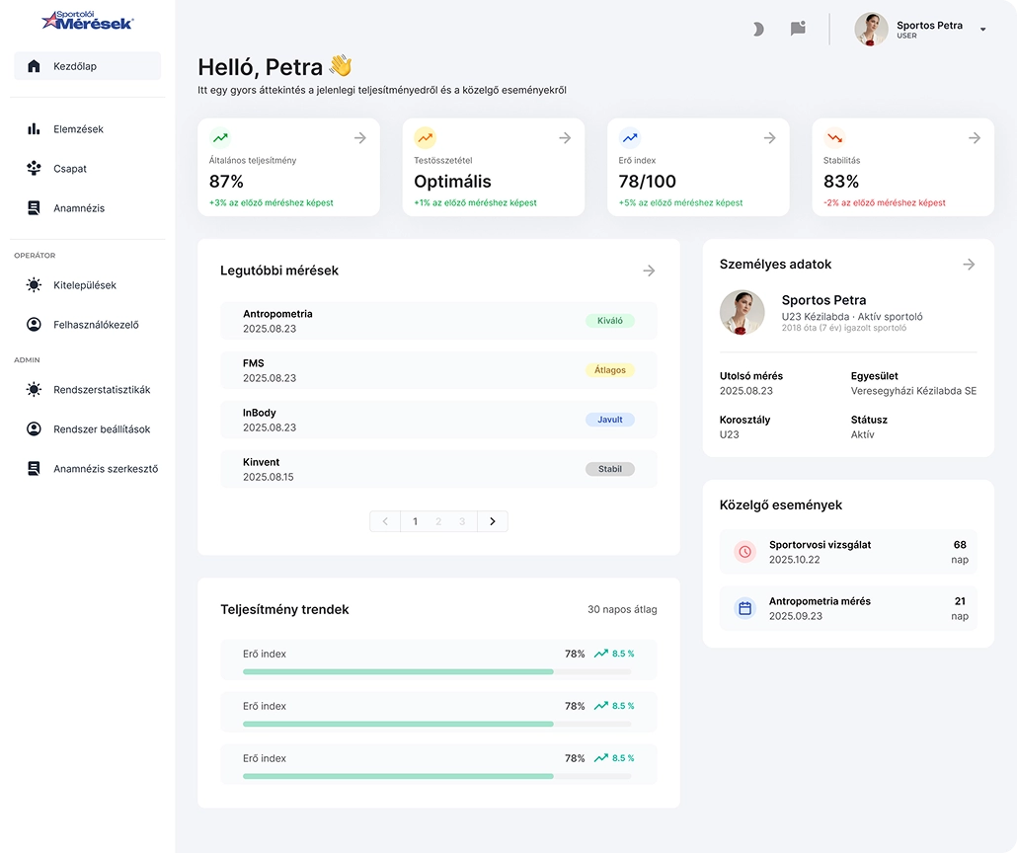The width and height of the screenshot is (1017, 853).
Task: Click the red downward trend icon in Stabilitás
Action: coord(834,137)
